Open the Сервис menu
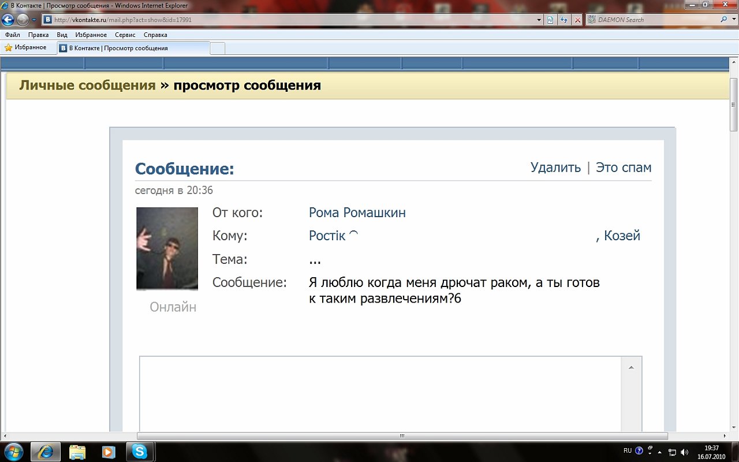The height and width of the screenshot is (462, 739). [125, 35]
